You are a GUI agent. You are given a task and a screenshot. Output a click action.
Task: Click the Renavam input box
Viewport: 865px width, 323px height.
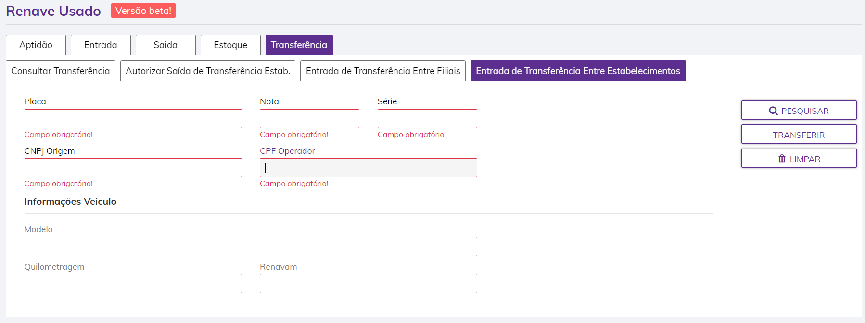(x=368, y=284)
